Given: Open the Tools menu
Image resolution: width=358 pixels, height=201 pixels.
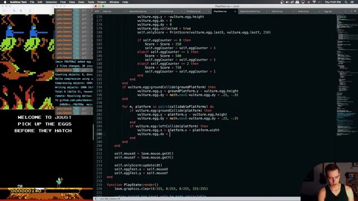Looking at the screenshot, I should (91, 2).
